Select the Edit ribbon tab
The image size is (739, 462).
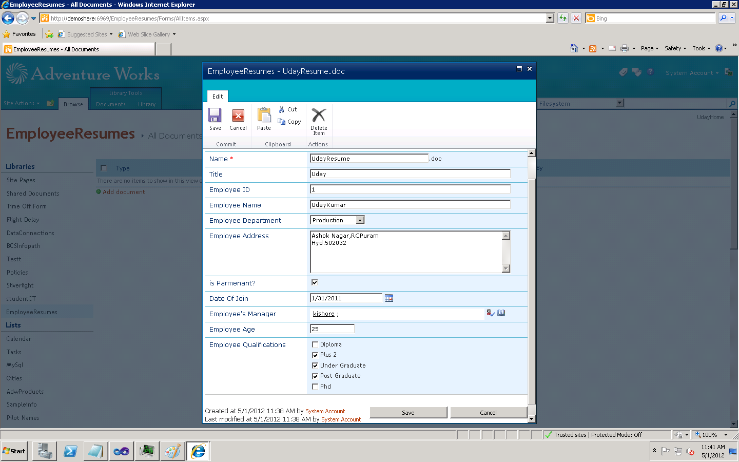tap(218, 96)
